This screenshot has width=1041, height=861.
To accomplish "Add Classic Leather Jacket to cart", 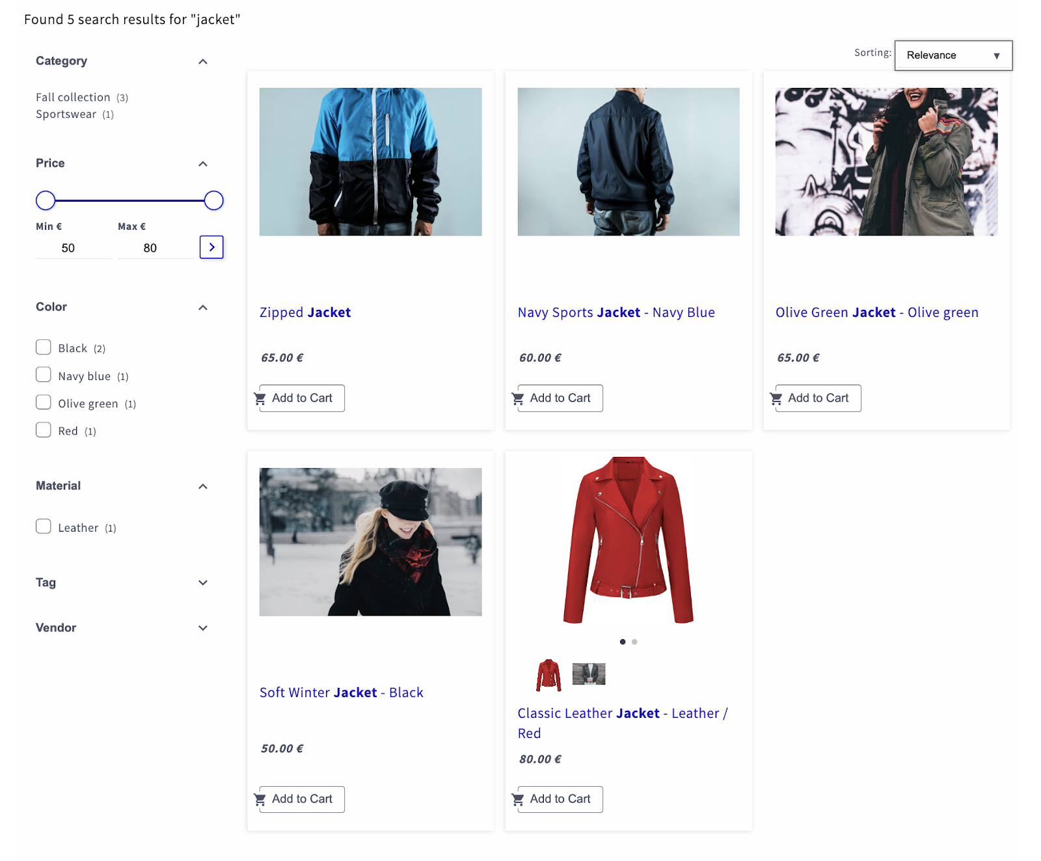I will 560,799.
